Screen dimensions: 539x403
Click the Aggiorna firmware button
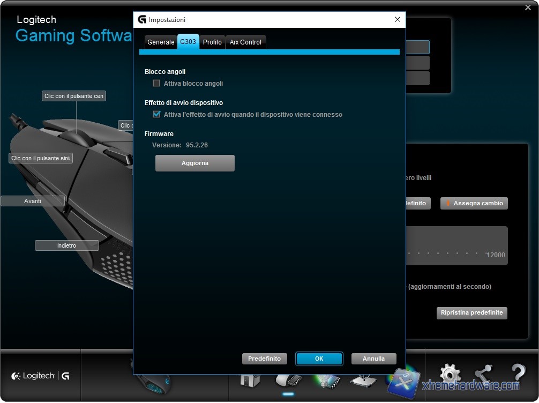pyautogui.click(x=195, y=163)
